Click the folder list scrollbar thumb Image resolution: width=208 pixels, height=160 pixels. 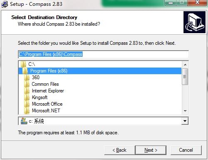tap(185, 77)
